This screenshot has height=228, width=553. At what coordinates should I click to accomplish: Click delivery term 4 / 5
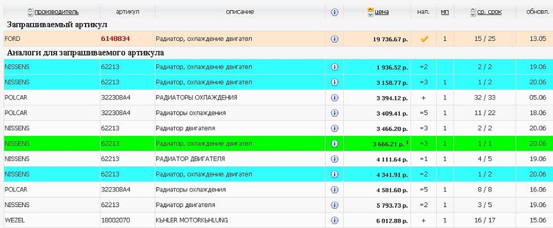(484, 159)
